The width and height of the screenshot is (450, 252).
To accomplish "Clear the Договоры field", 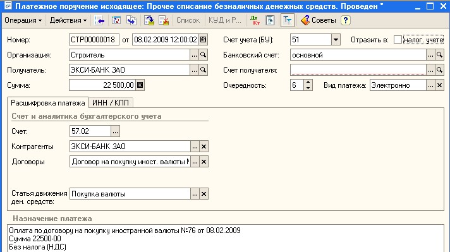I will (204, 162).
